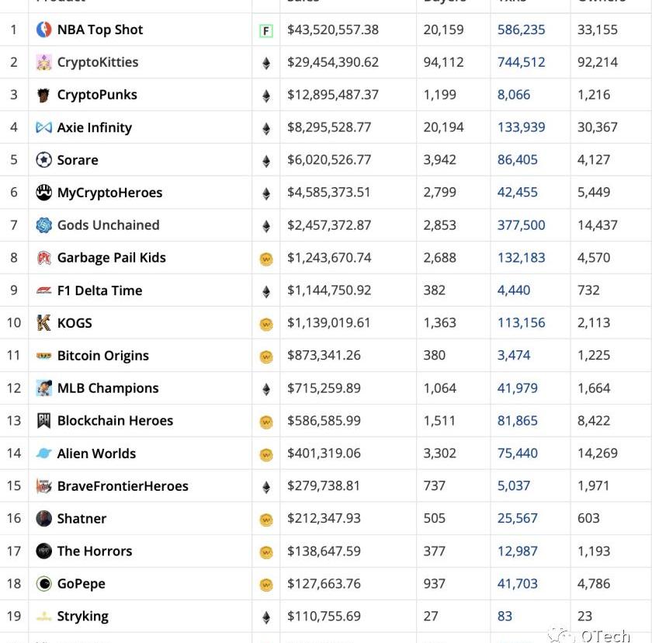
Task: Select the Bitcoin Origins product name
Action: click(102, 356)
